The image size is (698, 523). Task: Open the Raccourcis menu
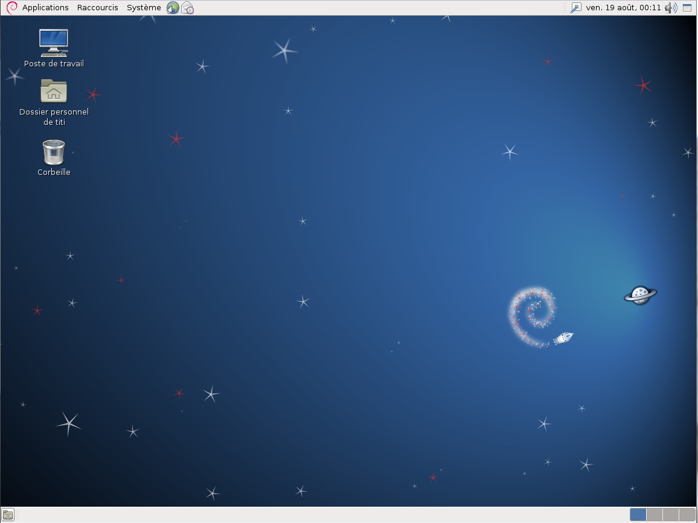[x=97, y=8]
